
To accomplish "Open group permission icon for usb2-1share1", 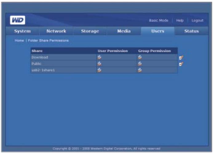I will coord(140,70).
